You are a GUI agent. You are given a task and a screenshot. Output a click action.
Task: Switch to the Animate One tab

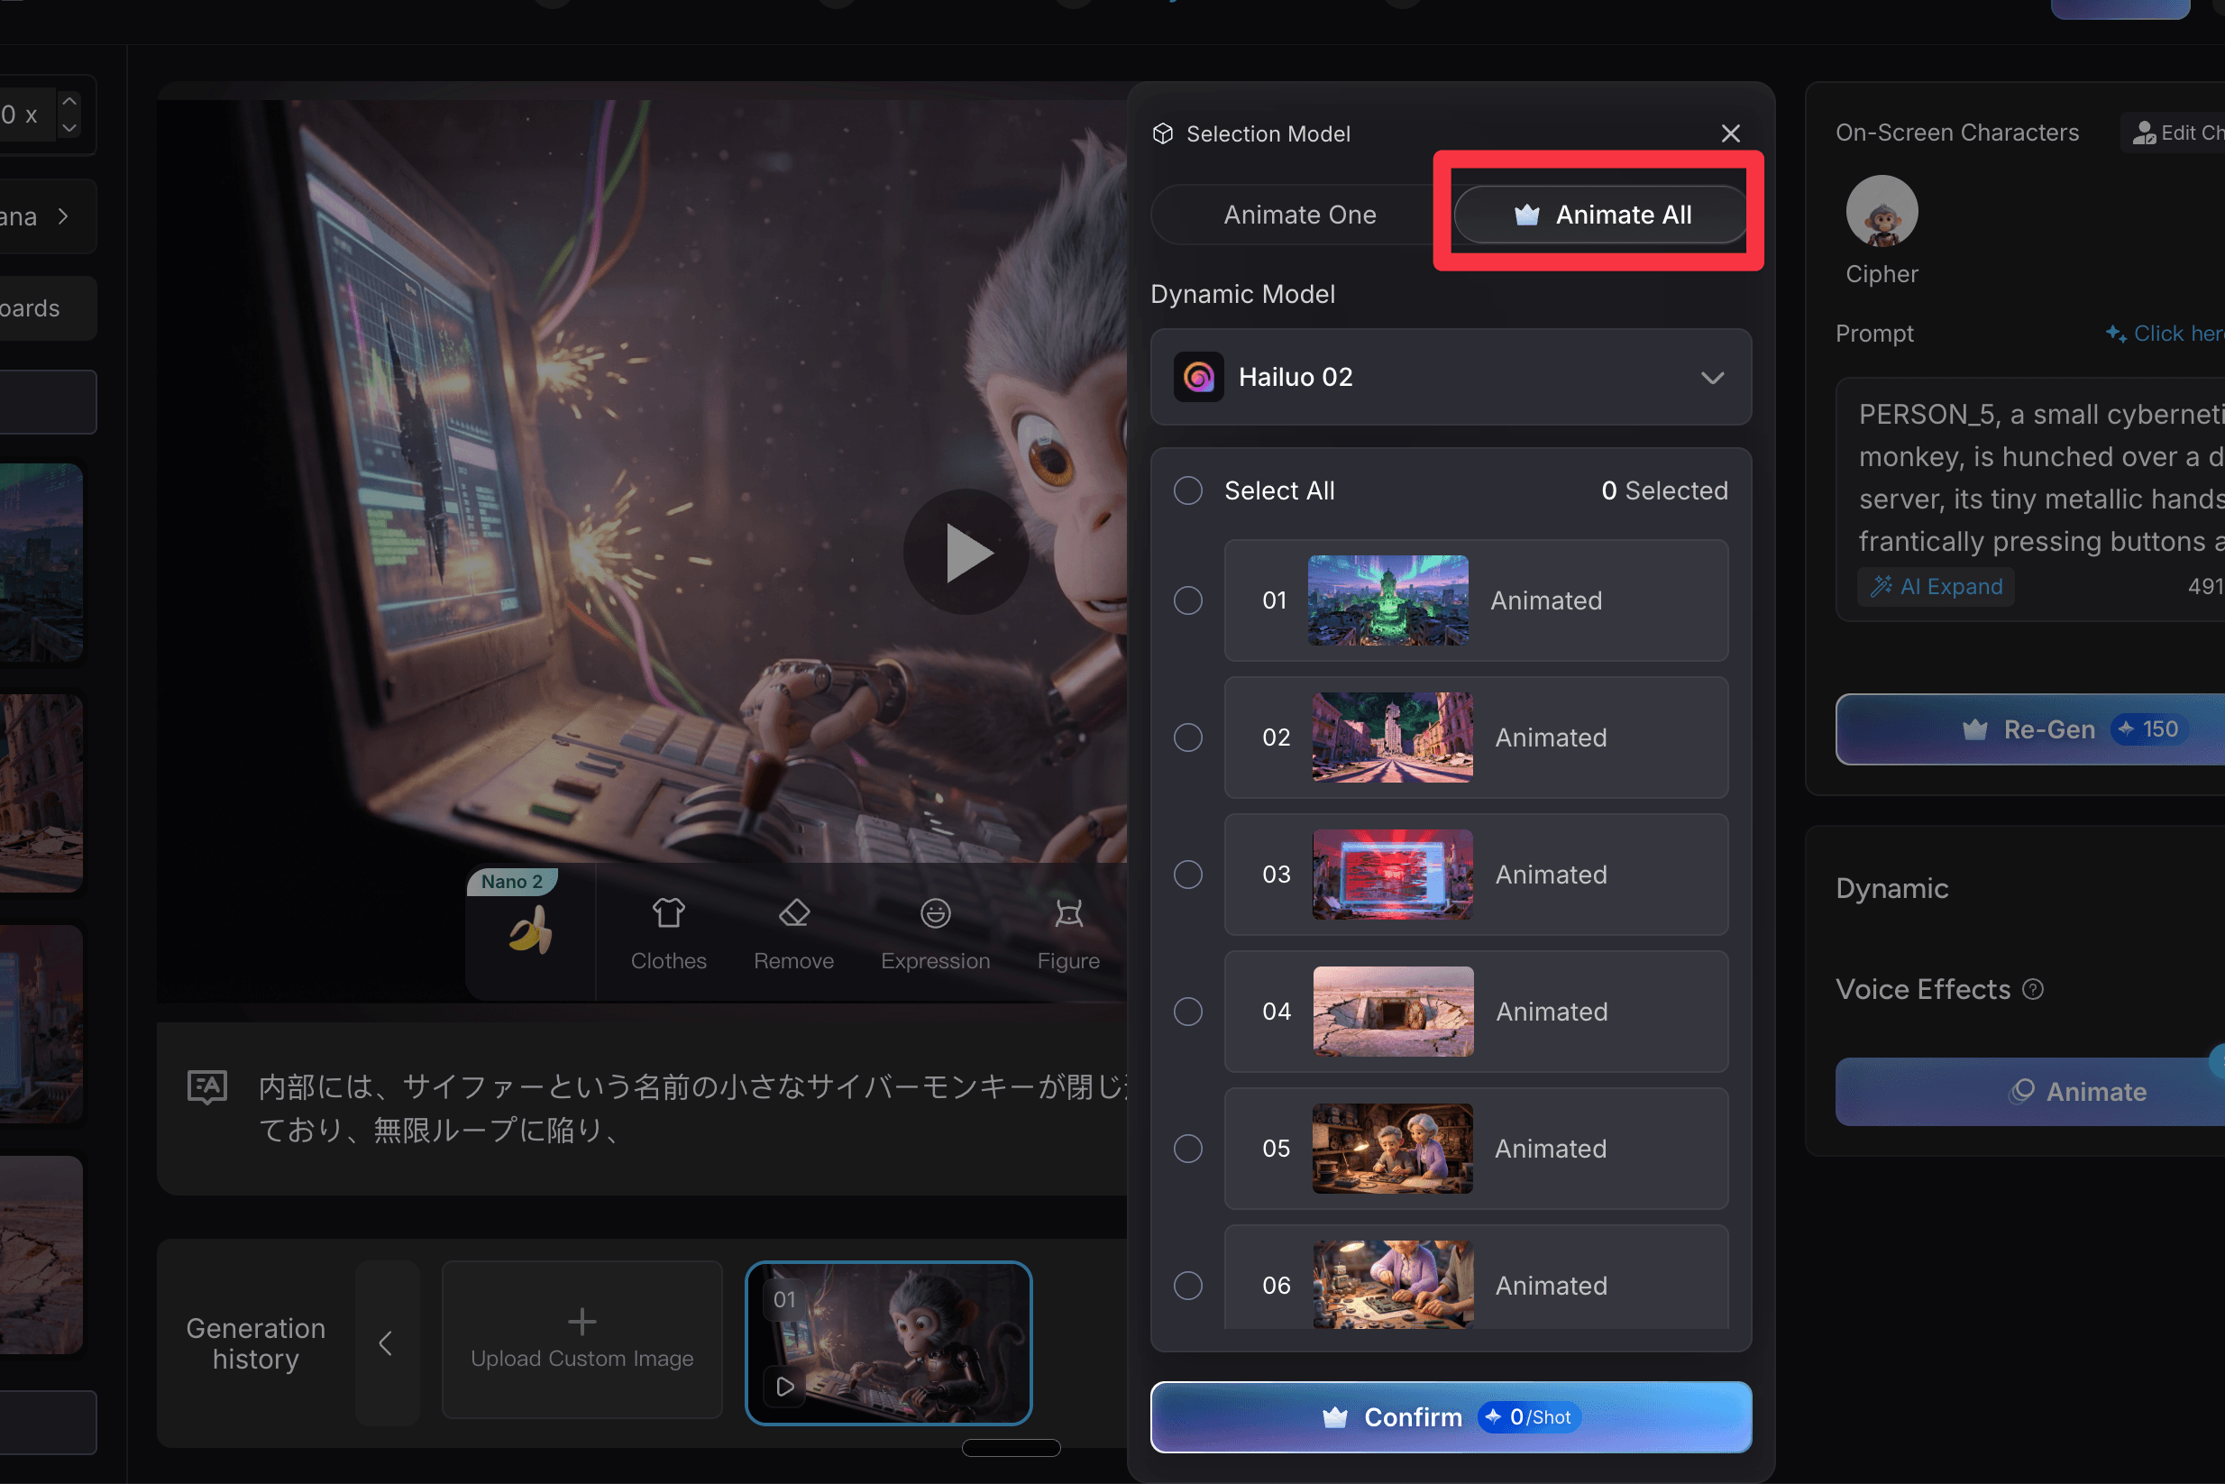(x=1298, y=215)
